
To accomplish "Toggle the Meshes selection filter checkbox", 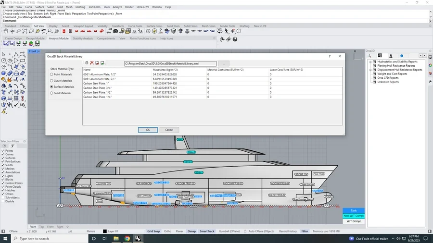I will 3,169.
